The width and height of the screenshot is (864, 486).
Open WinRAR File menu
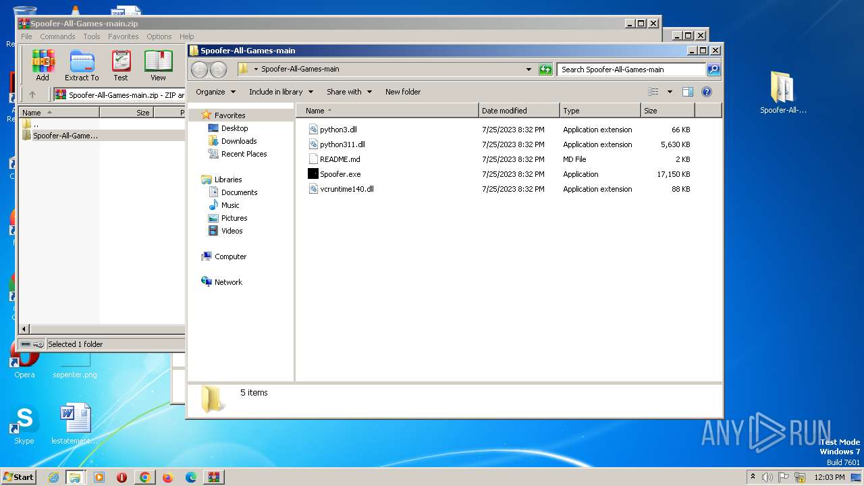pyautogui.click(x=26, y=36)
